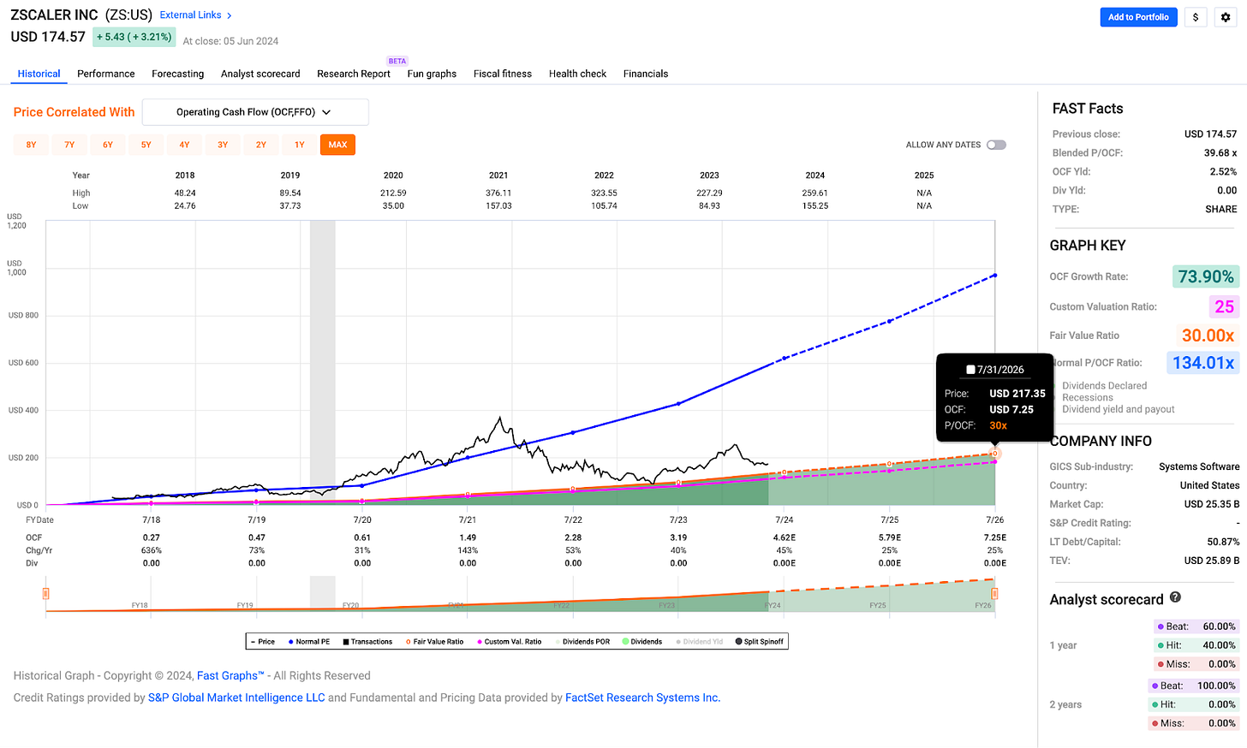Toggle Transactions legend entry
This screenshot has height=748, width=1247.
point(367,641)
